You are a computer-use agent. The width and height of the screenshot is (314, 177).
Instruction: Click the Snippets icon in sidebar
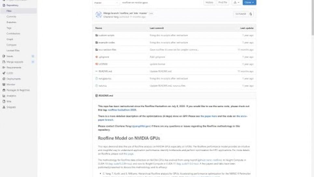4,107
